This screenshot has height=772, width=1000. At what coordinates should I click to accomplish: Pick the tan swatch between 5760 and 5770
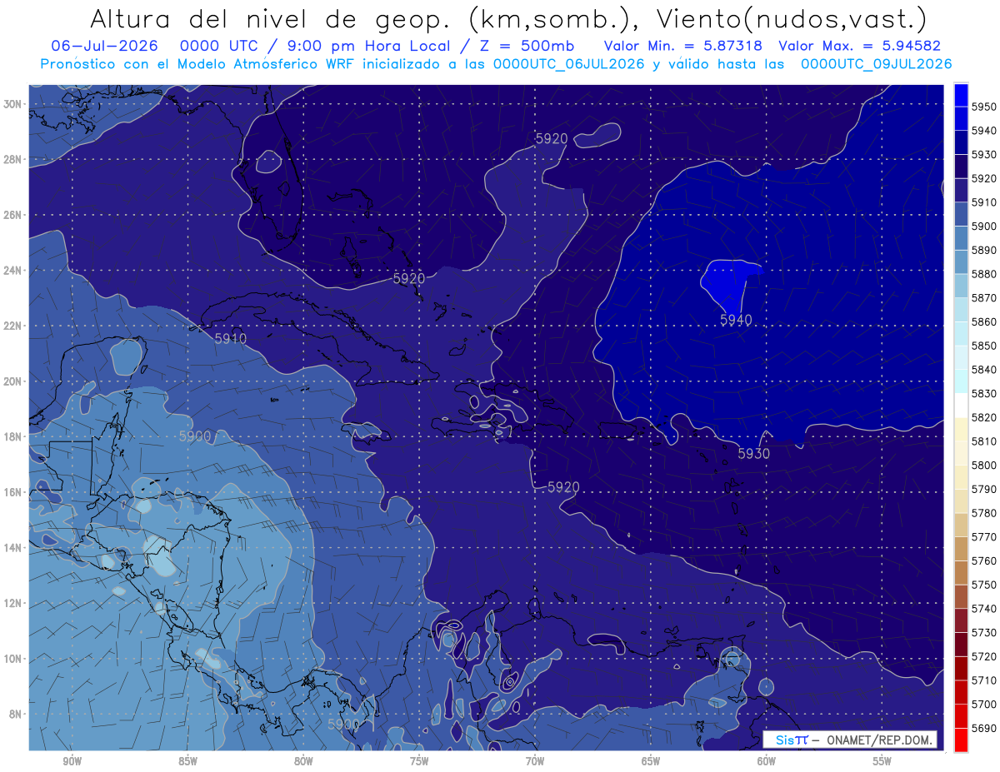(961, 549)
